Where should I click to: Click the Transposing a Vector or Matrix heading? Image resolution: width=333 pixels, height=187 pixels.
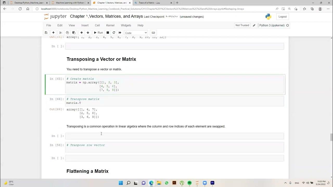pos(101,59)
